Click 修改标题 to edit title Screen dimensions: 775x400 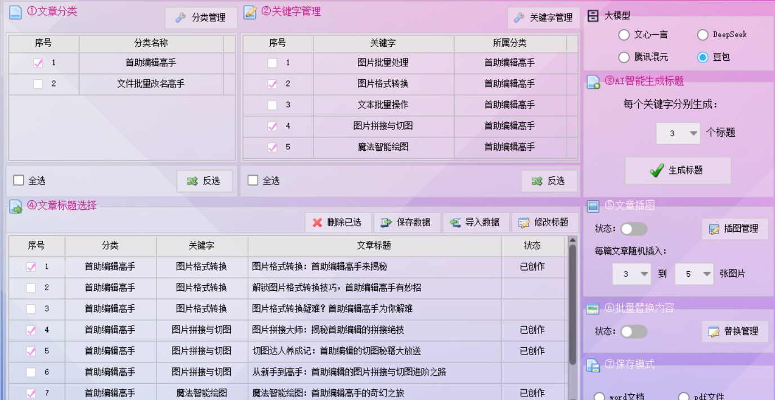point(544,223)
